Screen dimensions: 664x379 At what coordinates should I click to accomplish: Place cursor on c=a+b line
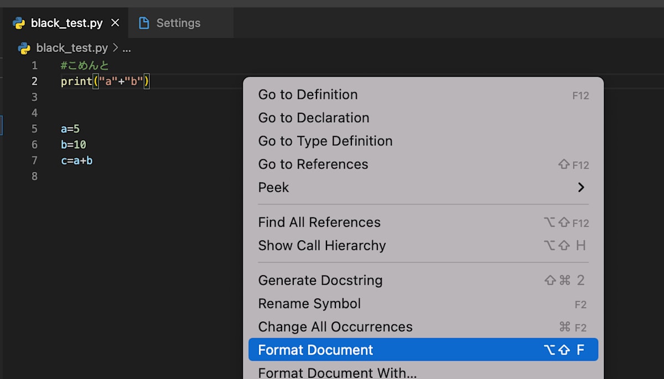coord(76,161)
